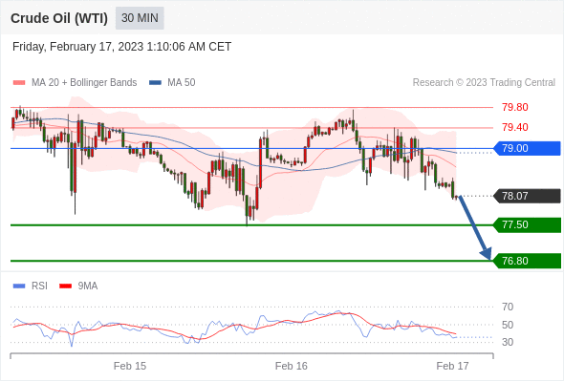Click the RSI 70 level label
Screen dimensions: 564x382
click(x=508, y=307)
